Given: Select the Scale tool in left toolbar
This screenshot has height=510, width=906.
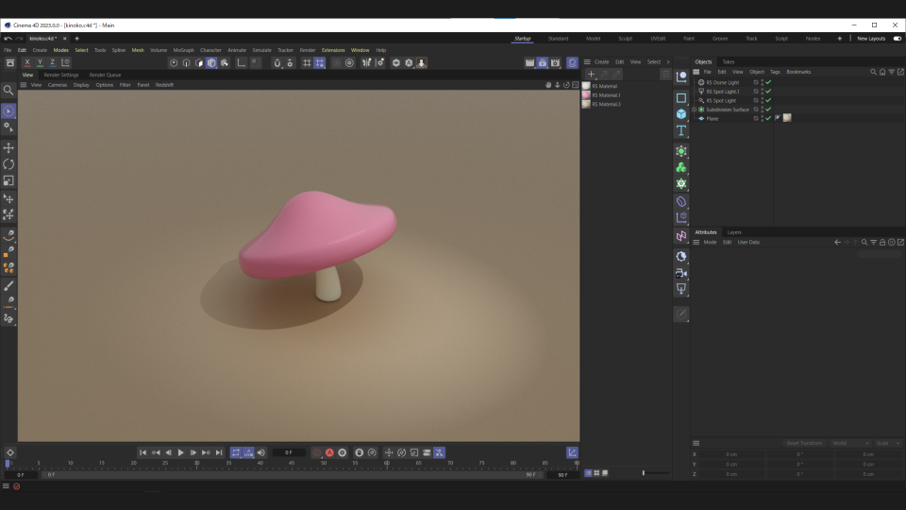Looking at the screenshot, I should (8, 181).
